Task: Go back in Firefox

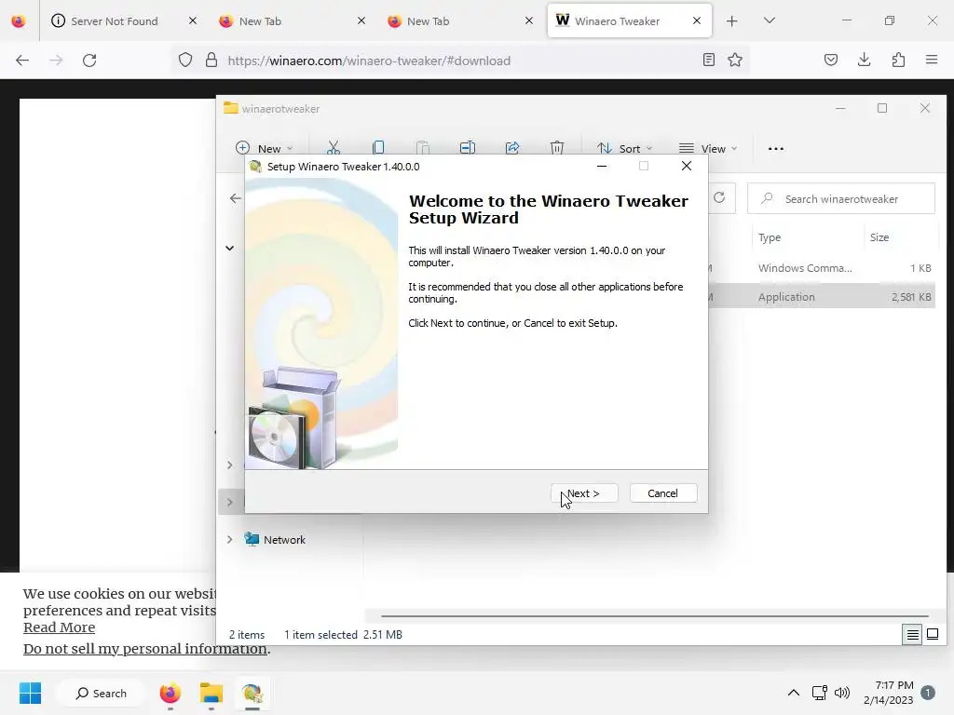Action: [x=22, y=61]
